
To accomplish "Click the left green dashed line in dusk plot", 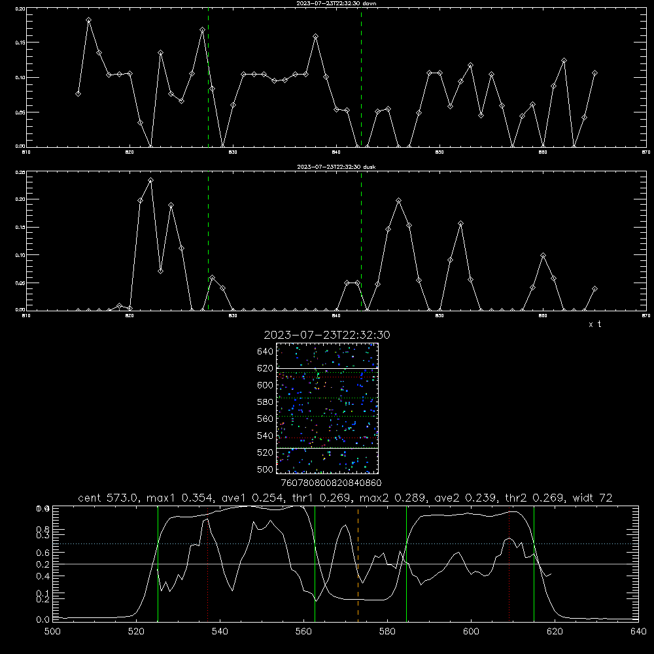I will (x=208, y=241).
